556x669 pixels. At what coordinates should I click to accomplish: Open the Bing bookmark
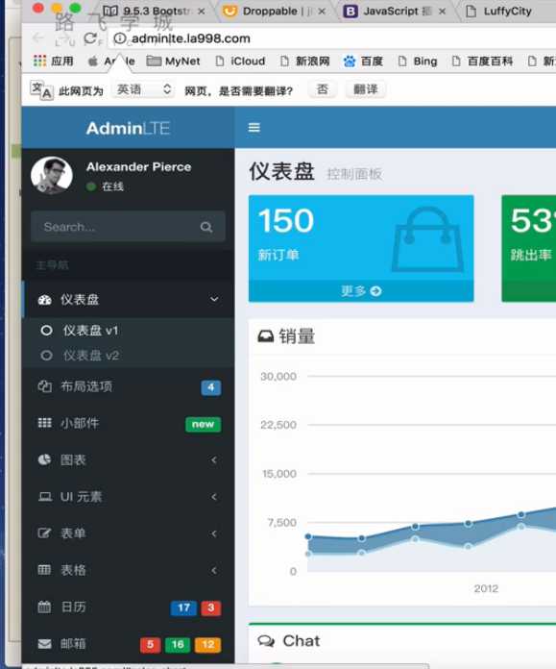418,62
